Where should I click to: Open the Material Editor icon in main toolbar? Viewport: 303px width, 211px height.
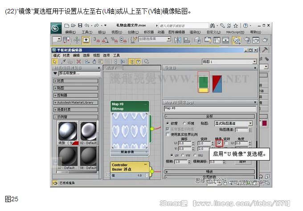237,40
